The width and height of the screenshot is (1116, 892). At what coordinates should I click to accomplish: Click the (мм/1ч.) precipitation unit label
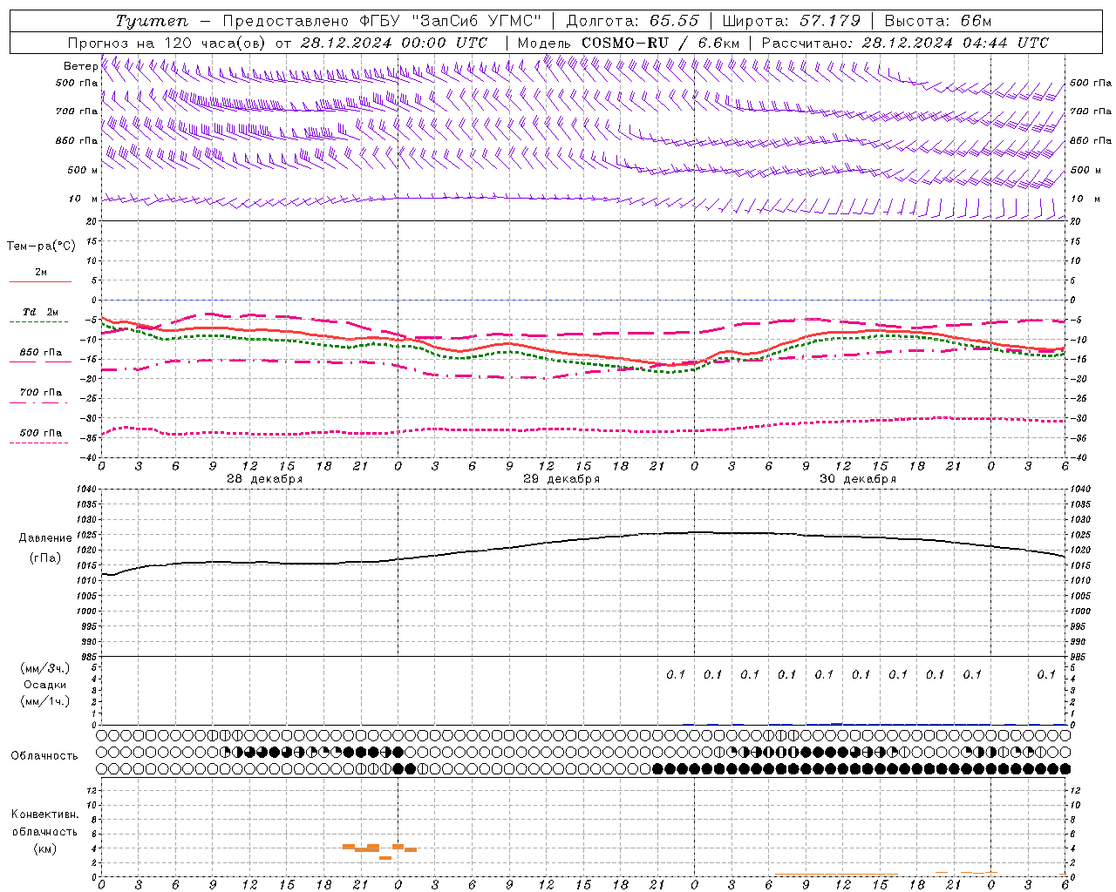pyautogui.click(x=45, y=701)
